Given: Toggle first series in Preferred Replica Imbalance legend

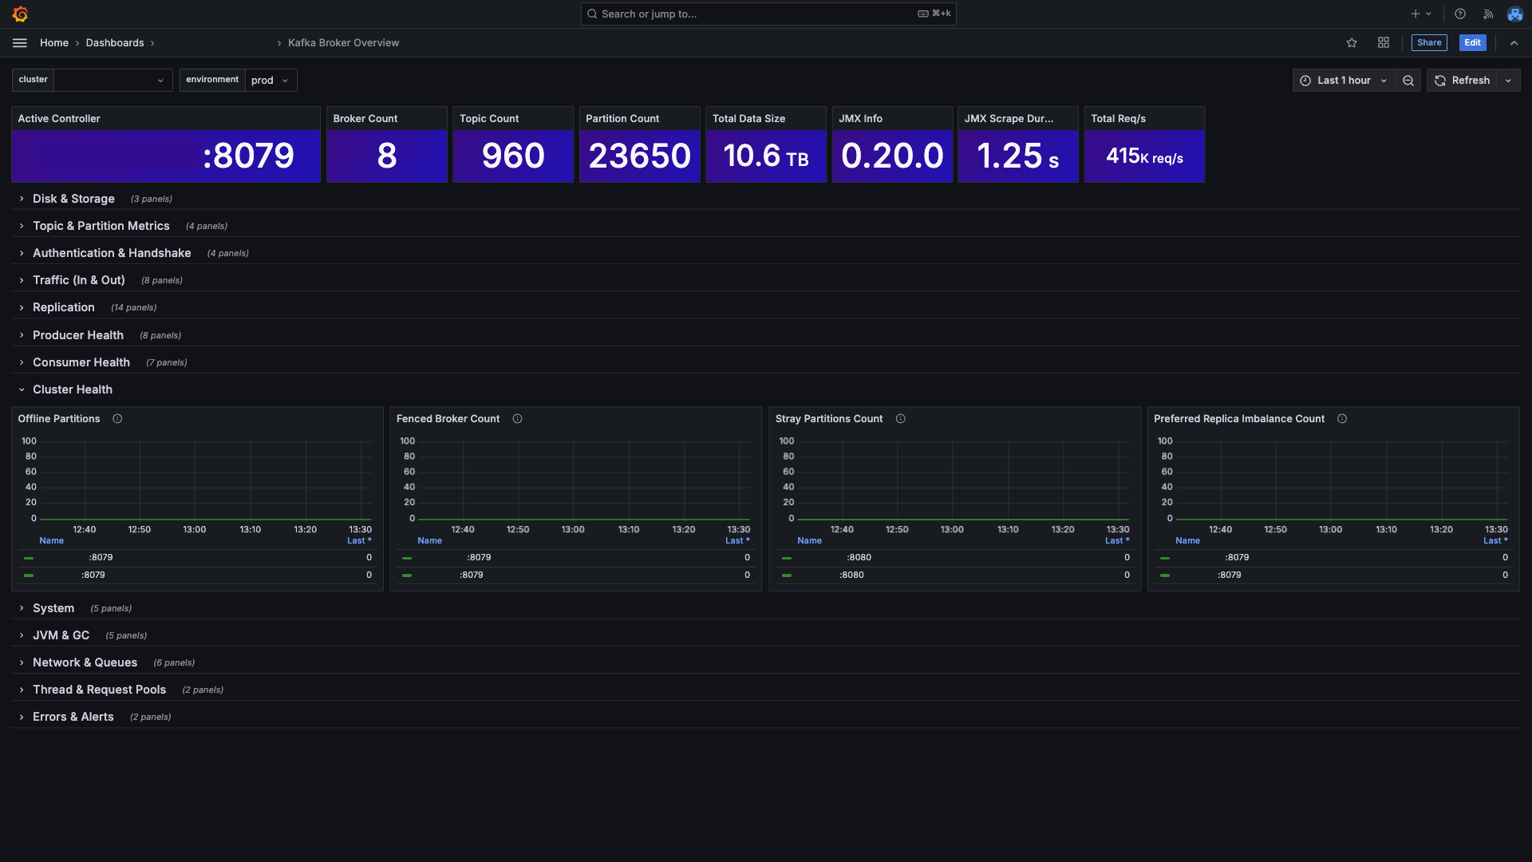Looking at the screenshot, I should click(1236, 558).
